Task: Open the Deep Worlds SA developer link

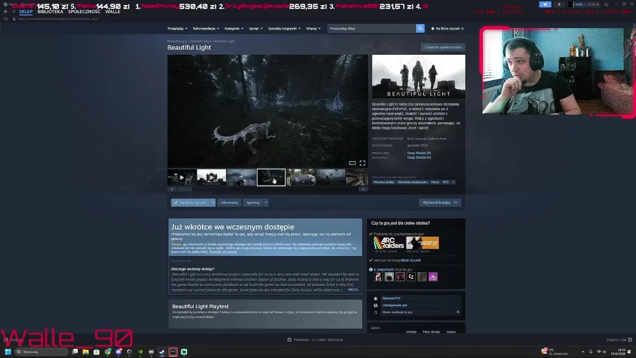Action: [419, 153]
